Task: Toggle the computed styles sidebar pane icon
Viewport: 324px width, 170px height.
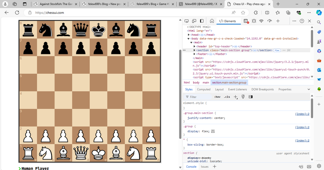Action: pos(250,97)
